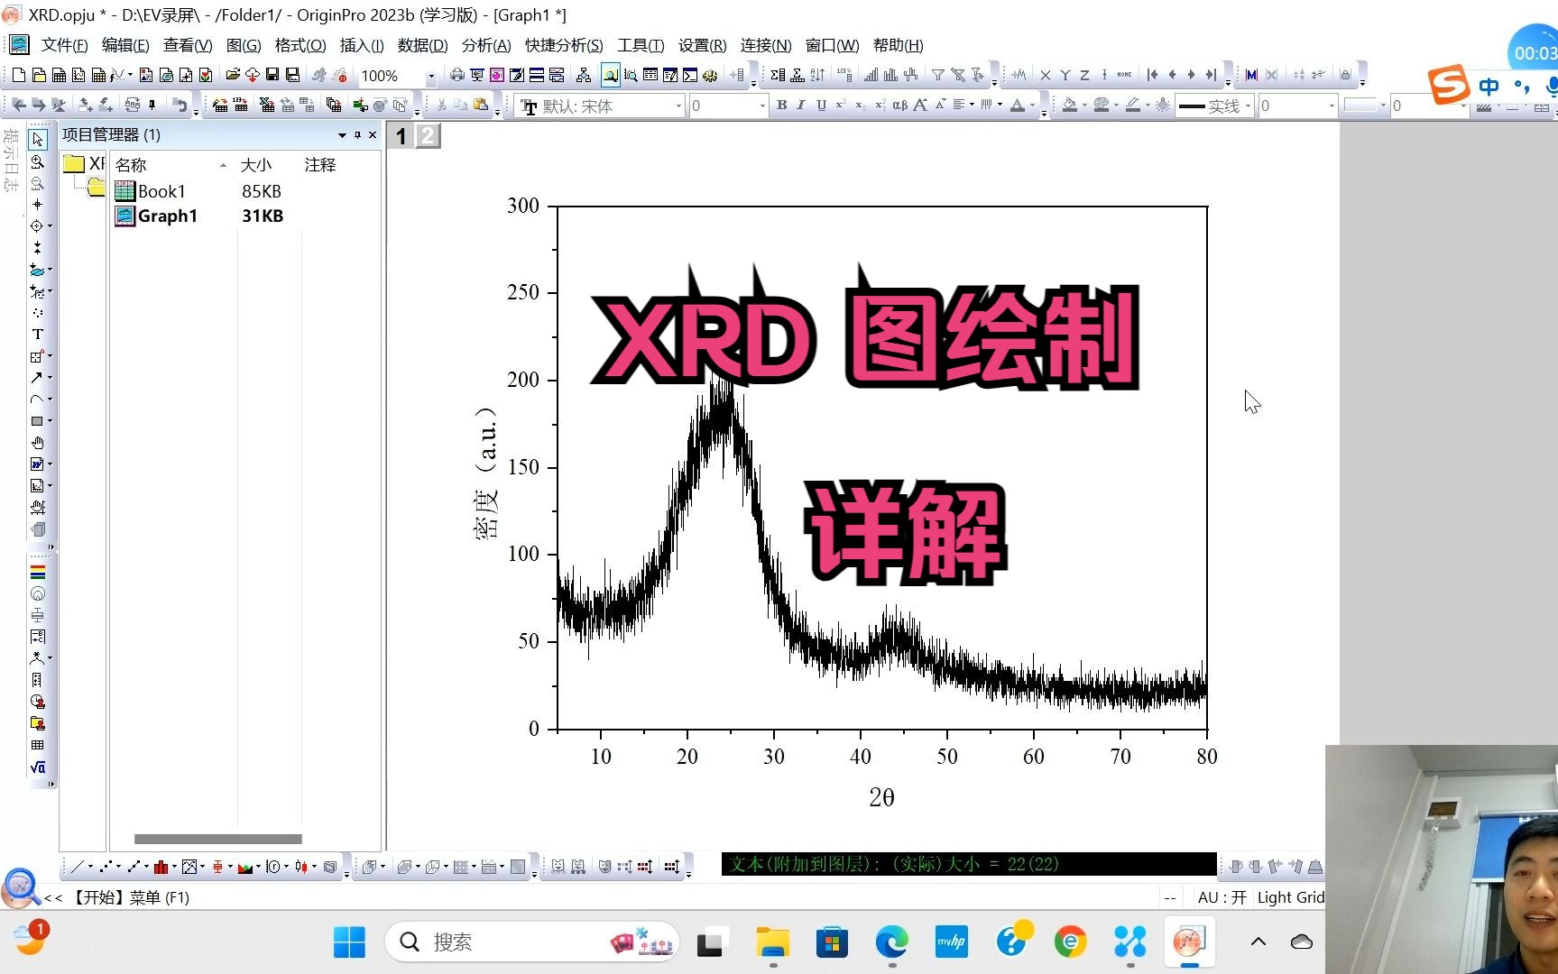Open a new project with the New icon
Image resolution: width=1558 pixels, height=974 pixels.
19,76
